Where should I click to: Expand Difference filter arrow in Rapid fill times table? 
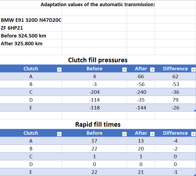click(x=193, y=134)
